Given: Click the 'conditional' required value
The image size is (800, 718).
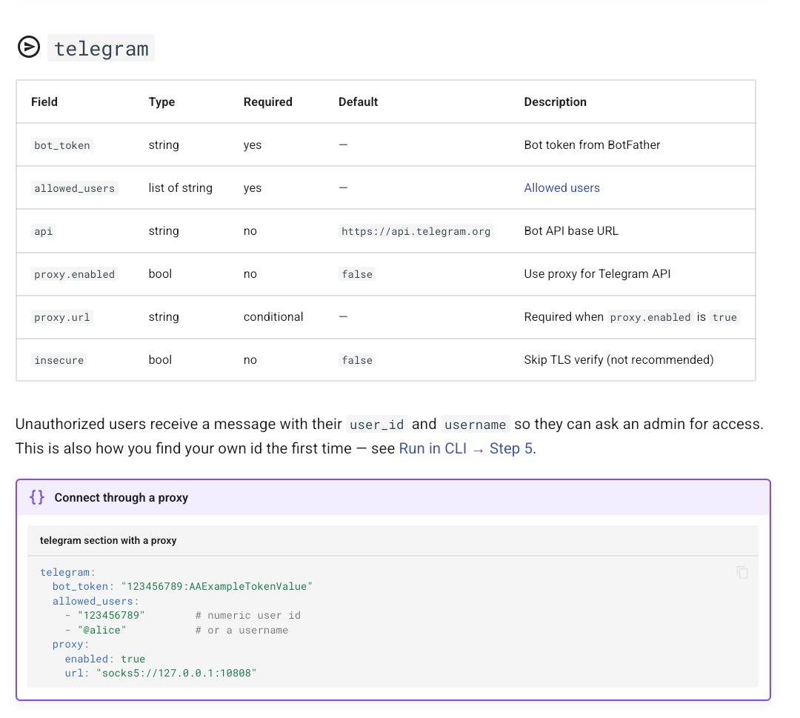Looking at the screenshot, I should point(273,316).
